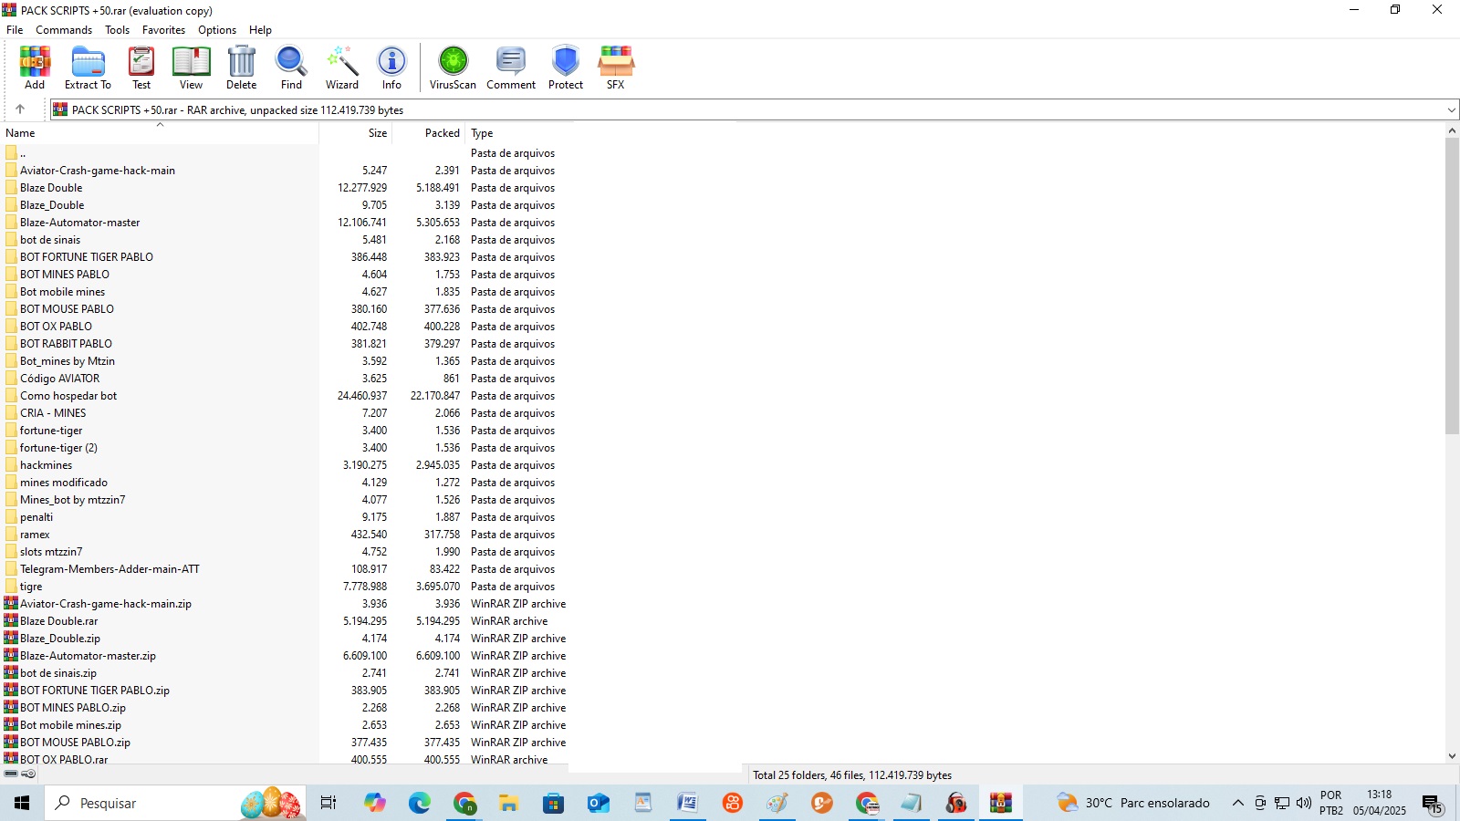
Task: Expand the archive path dropdown
Action: [x=1451, y=110]
